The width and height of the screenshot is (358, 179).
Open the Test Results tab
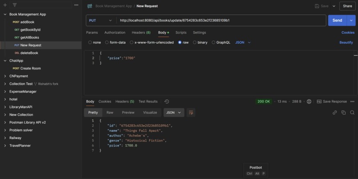(148, 102)
